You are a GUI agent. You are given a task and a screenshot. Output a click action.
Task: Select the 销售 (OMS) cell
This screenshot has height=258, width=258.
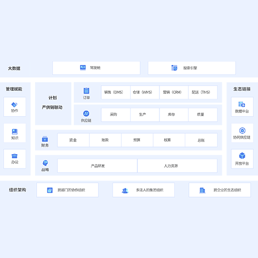116,92
